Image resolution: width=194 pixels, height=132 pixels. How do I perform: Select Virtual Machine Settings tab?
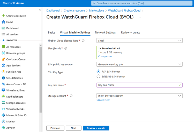click(75, 33)
